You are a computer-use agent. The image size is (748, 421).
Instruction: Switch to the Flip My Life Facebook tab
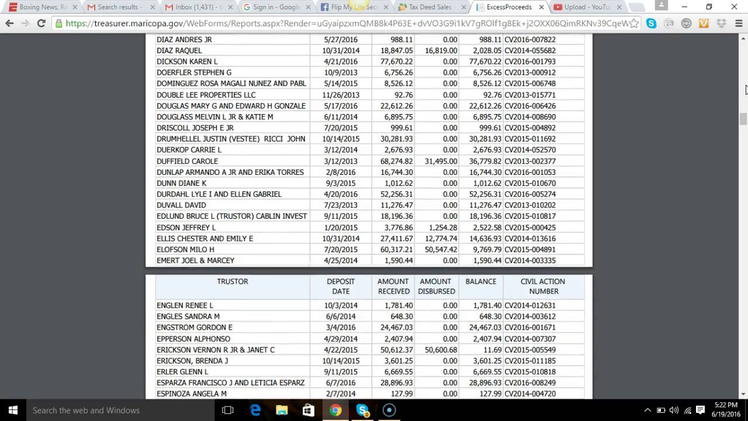354,7
